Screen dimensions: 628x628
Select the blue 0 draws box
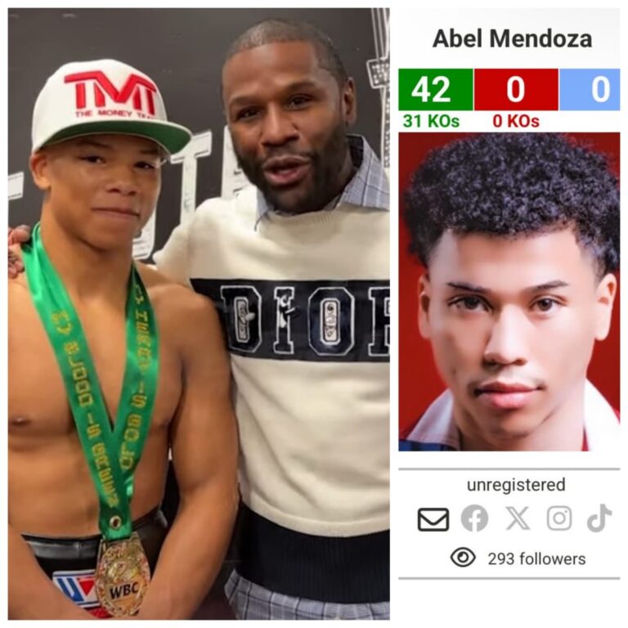pyautogui.click(x=590, y=89)
